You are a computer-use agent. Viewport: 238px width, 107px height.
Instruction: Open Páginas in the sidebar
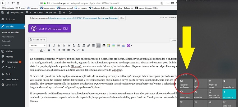pyautogui.click(x=9, y=57)
